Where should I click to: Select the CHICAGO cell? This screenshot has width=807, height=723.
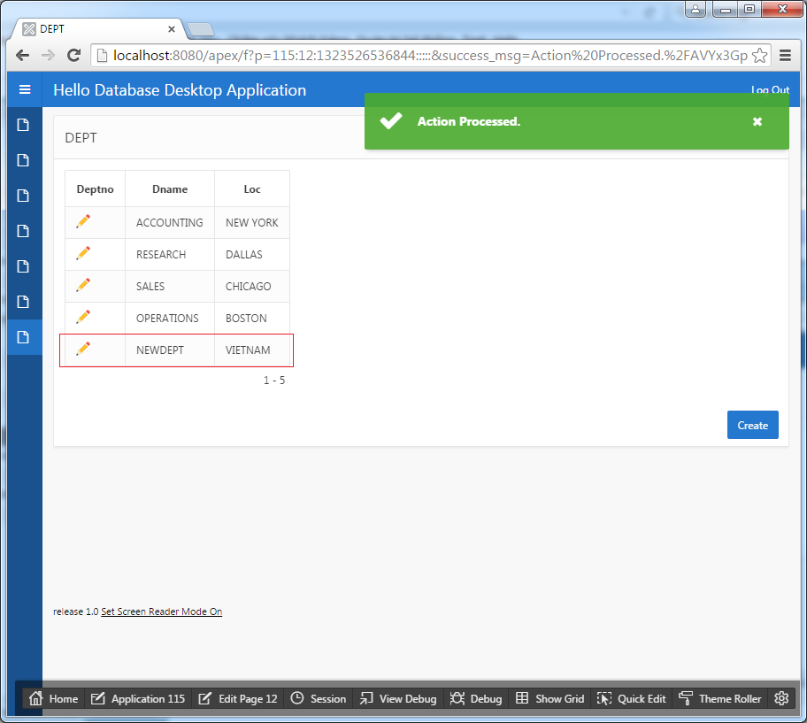click(252, 286)
